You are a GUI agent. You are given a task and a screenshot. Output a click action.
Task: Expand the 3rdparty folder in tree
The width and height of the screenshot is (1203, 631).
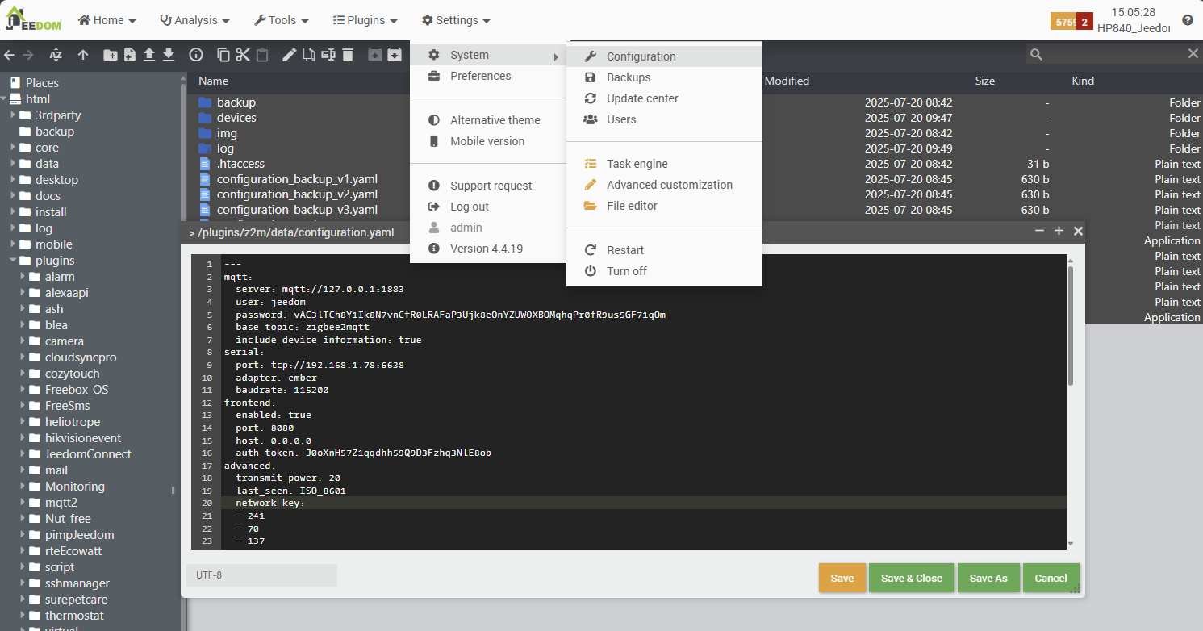(14, 115)
